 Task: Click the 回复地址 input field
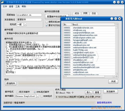pyautogui.click(x=29, y=15)
